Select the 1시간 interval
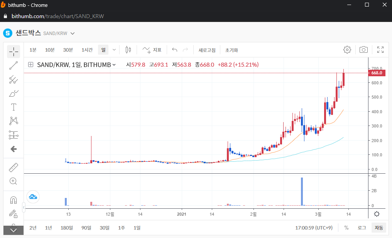The width and height of the screenshot is (392, 238). [87, 50]
